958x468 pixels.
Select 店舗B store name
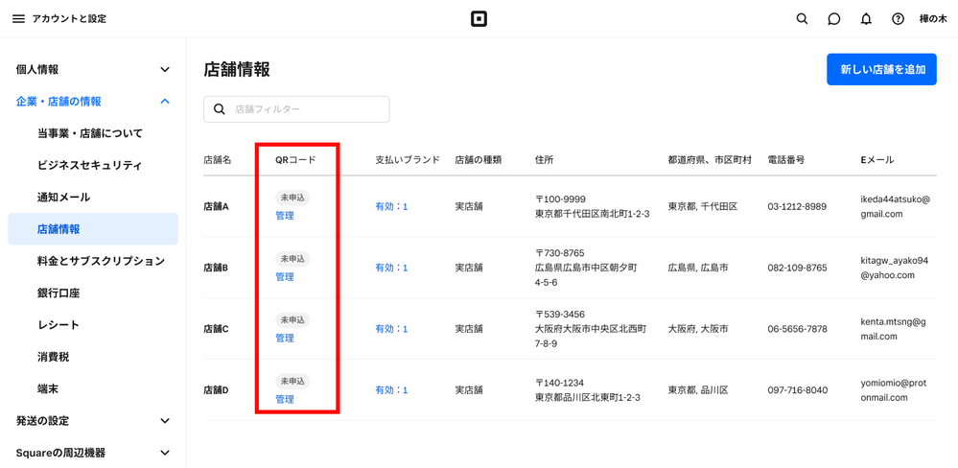[216, 268]
